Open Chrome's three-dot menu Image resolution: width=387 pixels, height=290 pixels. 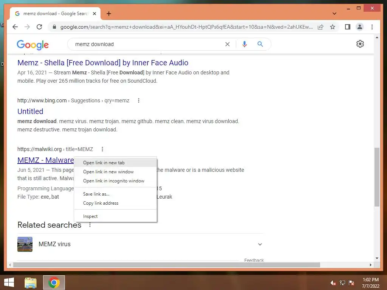click(372, 27)
